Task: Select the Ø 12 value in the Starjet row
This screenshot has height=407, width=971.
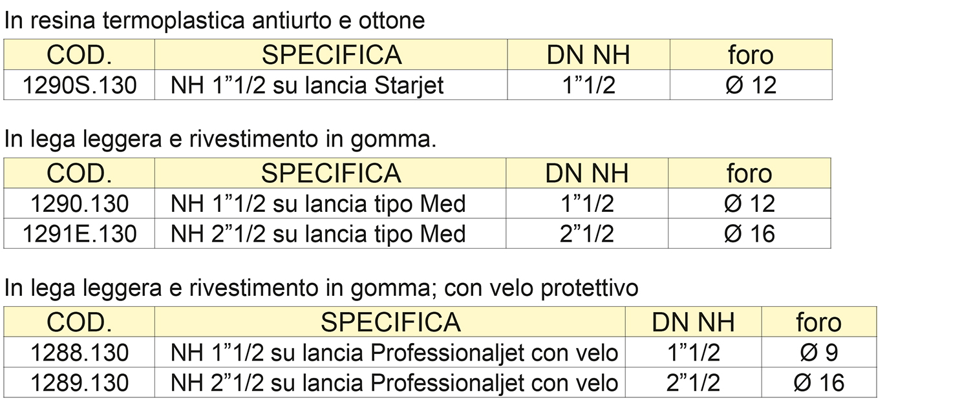Action: pos(751,85)
